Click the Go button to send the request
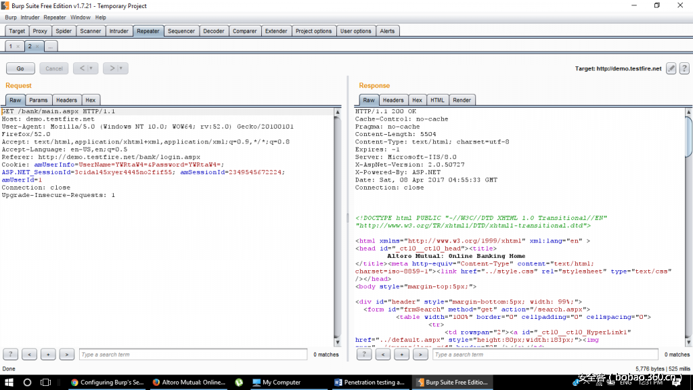Image resolution: width=693 pixels, height=390 pixels. (x=20, y=68)
